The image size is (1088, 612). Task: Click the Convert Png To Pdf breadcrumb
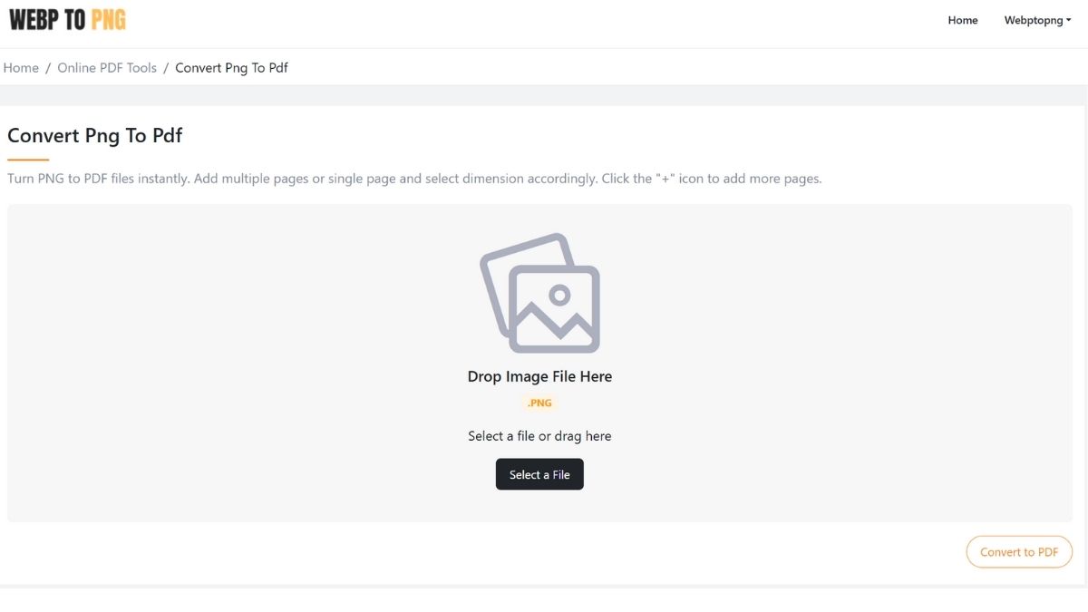(231, 68)
